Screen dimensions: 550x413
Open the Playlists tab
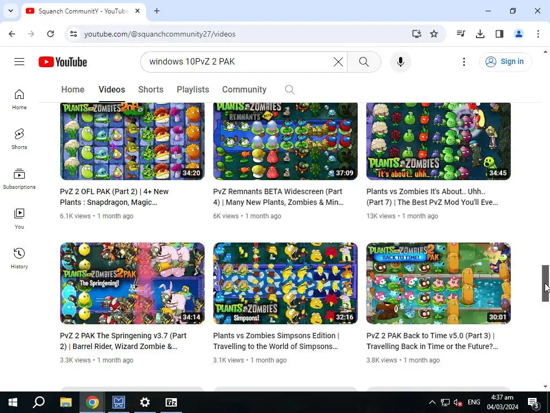(193, 90)
